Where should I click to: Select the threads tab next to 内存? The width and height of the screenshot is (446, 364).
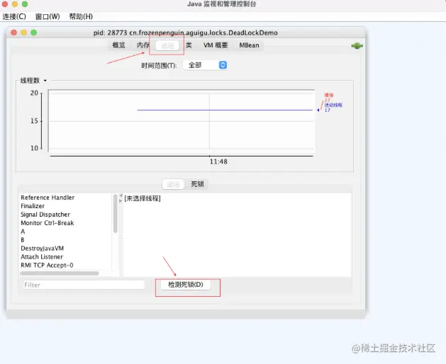167,45
